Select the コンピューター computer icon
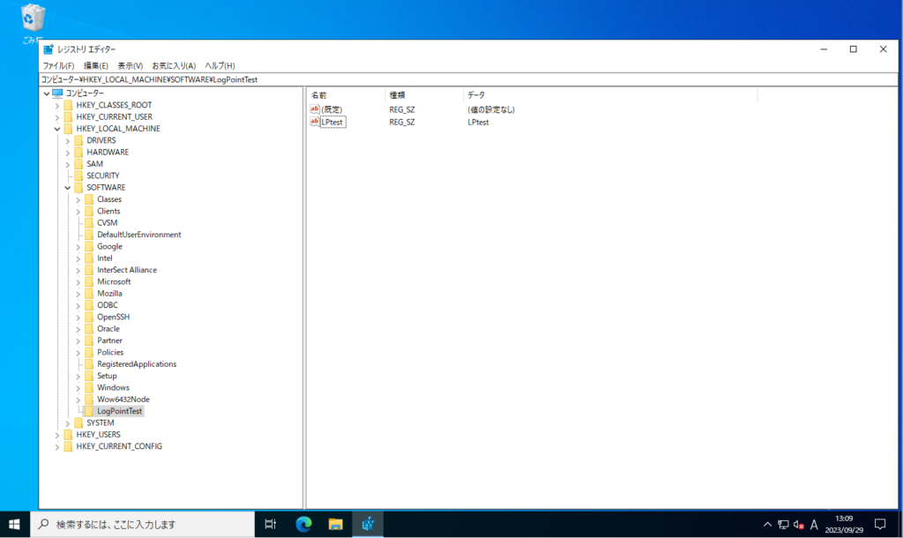Viewport: 903px width, 538px height. [57, 93]
